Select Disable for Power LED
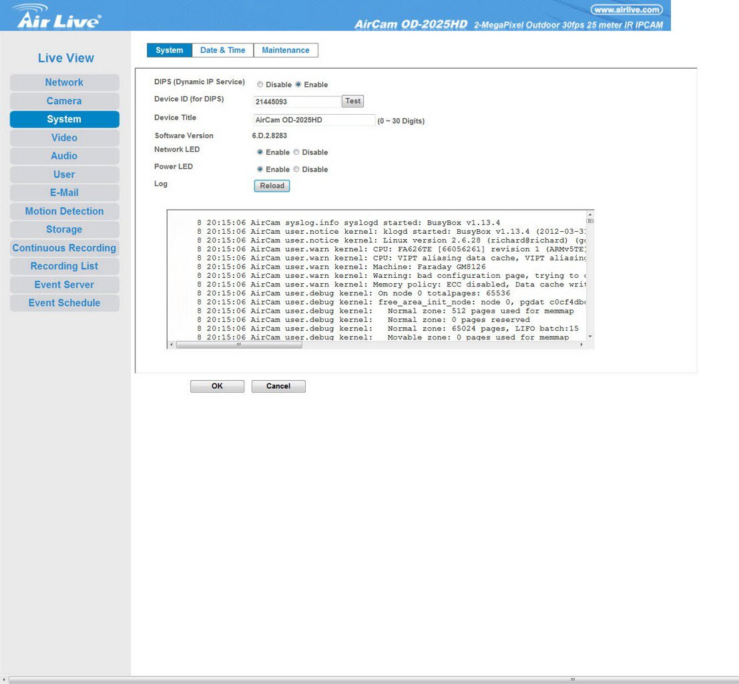739x684 pixels. 296,169
